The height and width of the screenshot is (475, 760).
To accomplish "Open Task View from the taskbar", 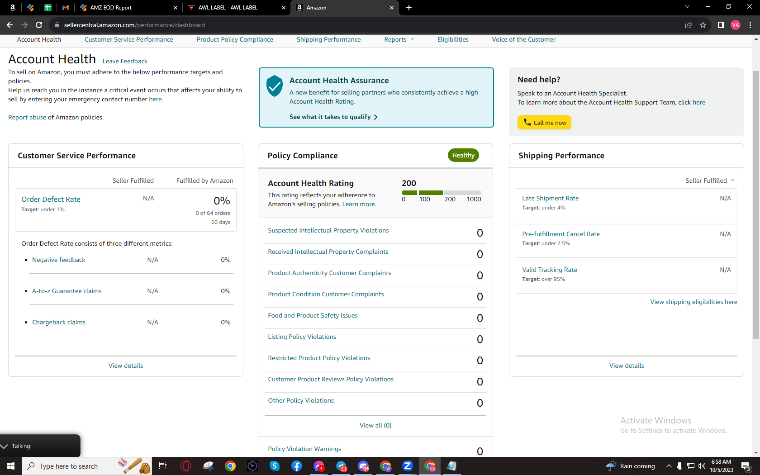I will 163,466.
